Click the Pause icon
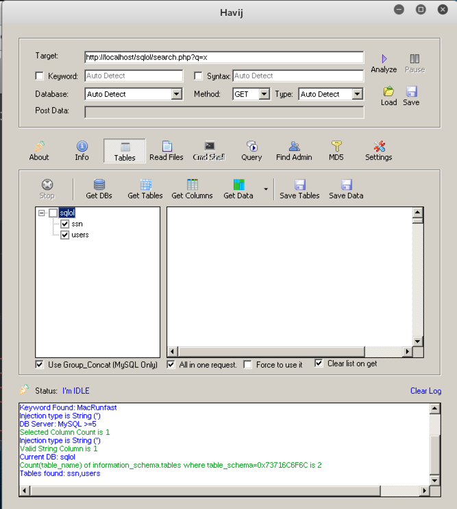 click(415, 59)
